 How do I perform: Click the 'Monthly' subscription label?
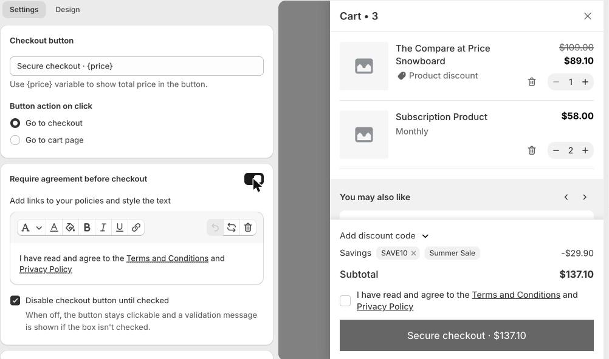[411, 132]
